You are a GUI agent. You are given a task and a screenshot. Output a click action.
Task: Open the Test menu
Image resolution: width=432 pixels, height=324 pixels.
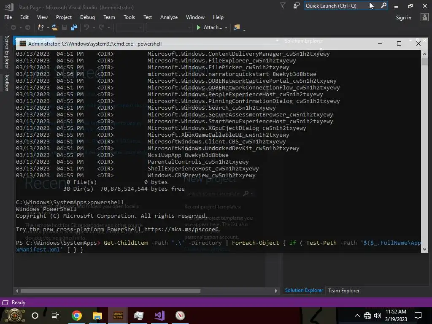[148, 17]
